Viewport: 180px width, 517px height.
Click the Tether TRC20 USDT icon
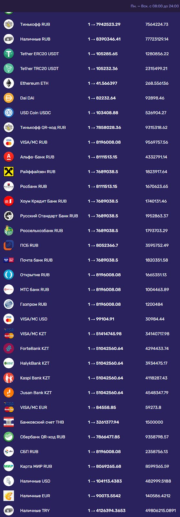9,69
